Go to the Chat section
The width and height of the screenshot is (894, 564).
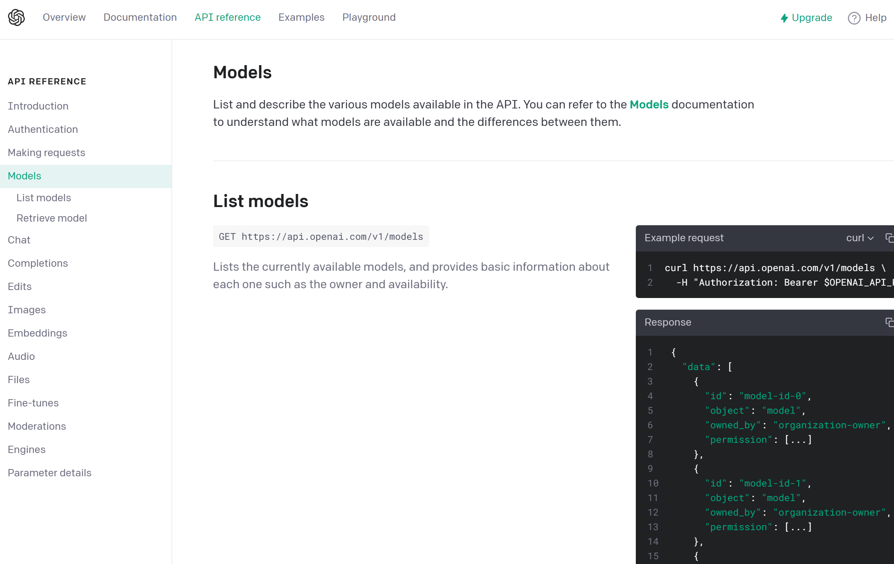coord(19,240)
